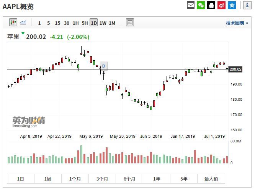The image size is (255, 192).
Task: Select the 15 minute interval
Action: click(x=57, y=23)
